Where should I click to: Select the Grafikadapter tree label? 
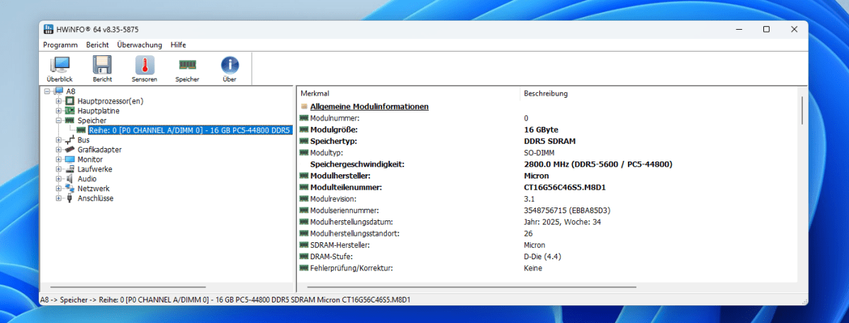(x=100, y=150)
